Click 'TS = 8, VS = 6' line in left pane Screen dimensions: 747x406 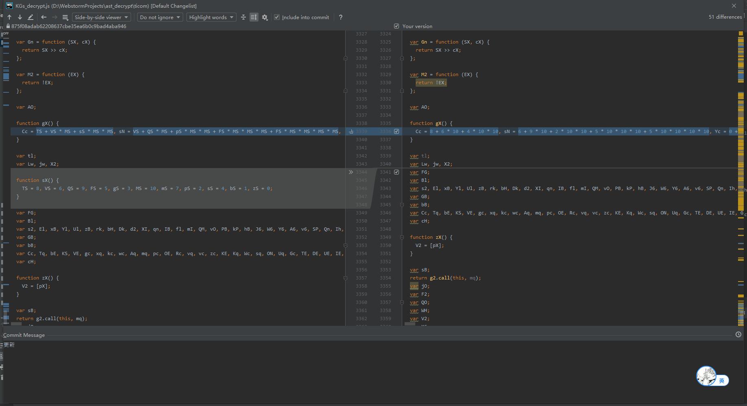tap(147, 188)
